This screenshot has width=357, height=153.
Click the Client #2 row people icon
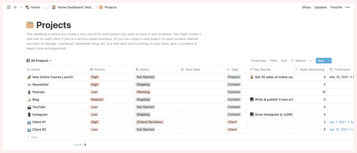point(29,130)
